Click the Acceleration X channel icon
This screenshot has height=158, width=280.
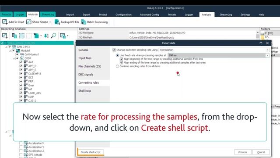26,143
